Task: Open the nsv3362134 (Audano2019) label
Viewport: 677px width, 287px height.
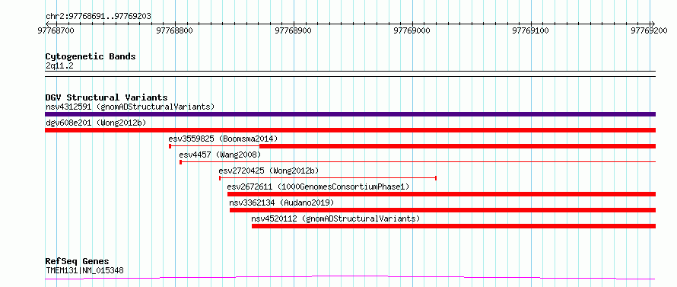Action: coord(281,202)
